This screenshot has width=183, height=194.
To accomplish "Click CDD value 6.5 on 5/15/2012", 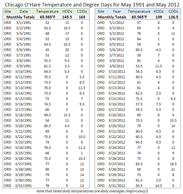I will [x=173, y=99].
